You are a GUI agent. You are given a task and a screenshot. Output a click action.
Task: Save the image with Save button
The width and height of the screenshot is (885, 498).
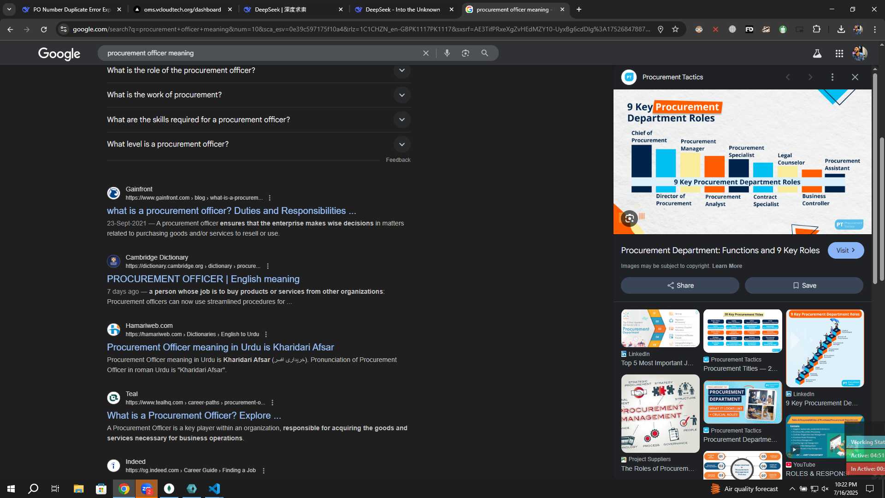pos(804,285)
